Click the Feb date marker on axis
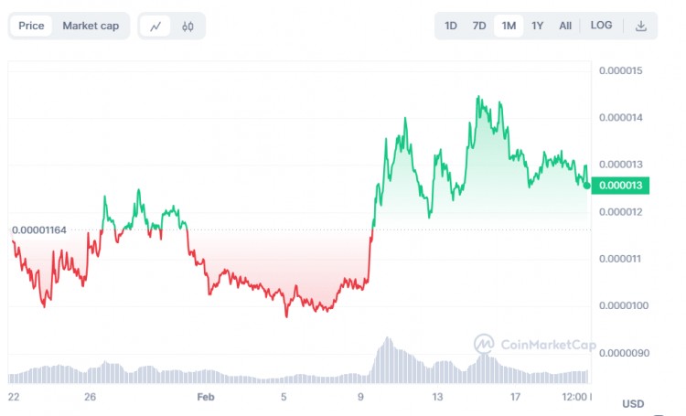 click(206, 397)
